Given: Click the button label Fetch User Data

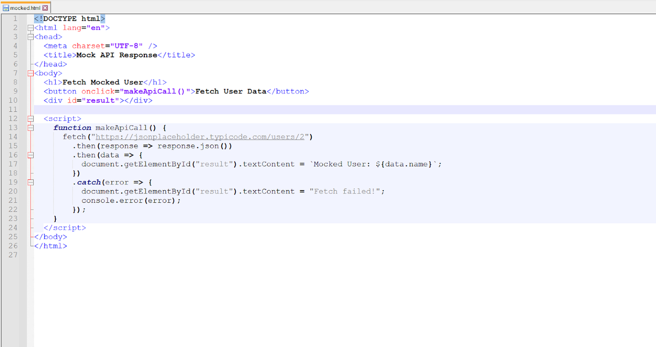Looking at the screenshot, I should pos(231,91).
